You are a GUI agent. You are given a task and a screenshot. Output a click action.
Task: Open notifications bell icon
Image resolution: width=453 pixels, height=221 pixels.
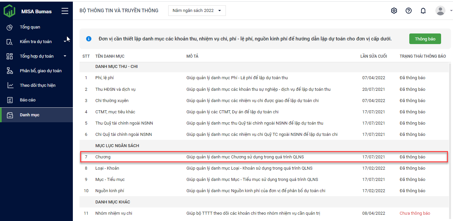coord(423,11)
